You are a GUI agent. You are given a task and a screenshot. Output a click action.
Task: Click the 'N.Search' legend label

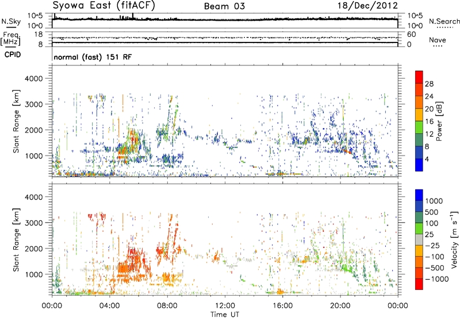click(x=444, y=21)
